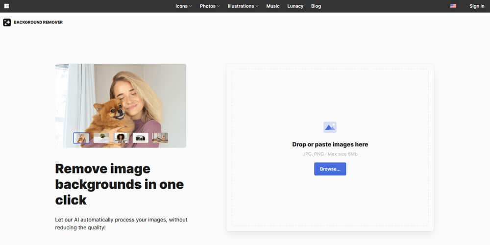
Task: Open the Blog page
Action: point(316,6)
